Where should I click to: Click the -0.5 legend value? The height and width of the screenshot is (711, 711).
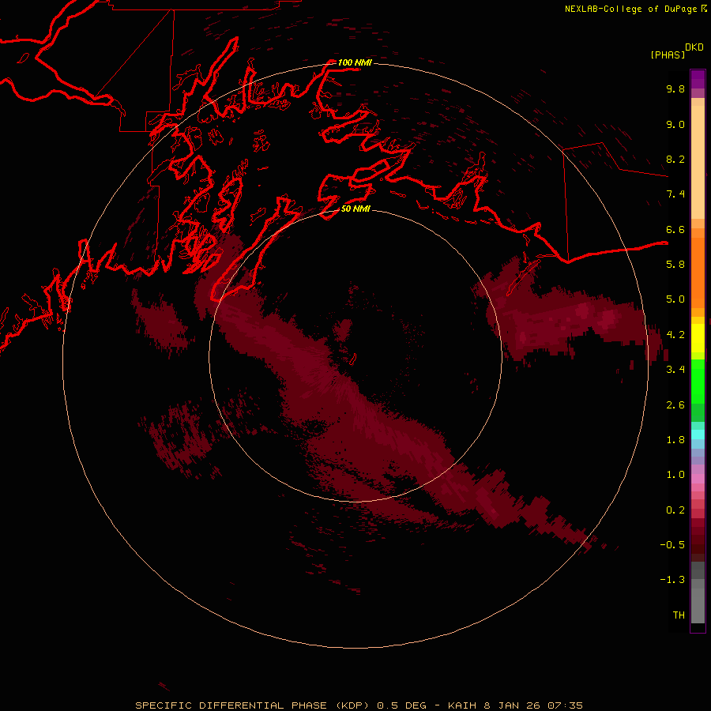[672, 545]
